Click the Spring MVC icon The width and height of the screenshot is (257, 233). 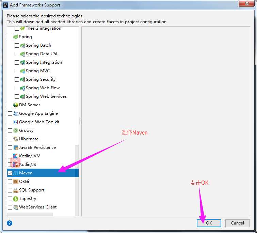(22, 71)
